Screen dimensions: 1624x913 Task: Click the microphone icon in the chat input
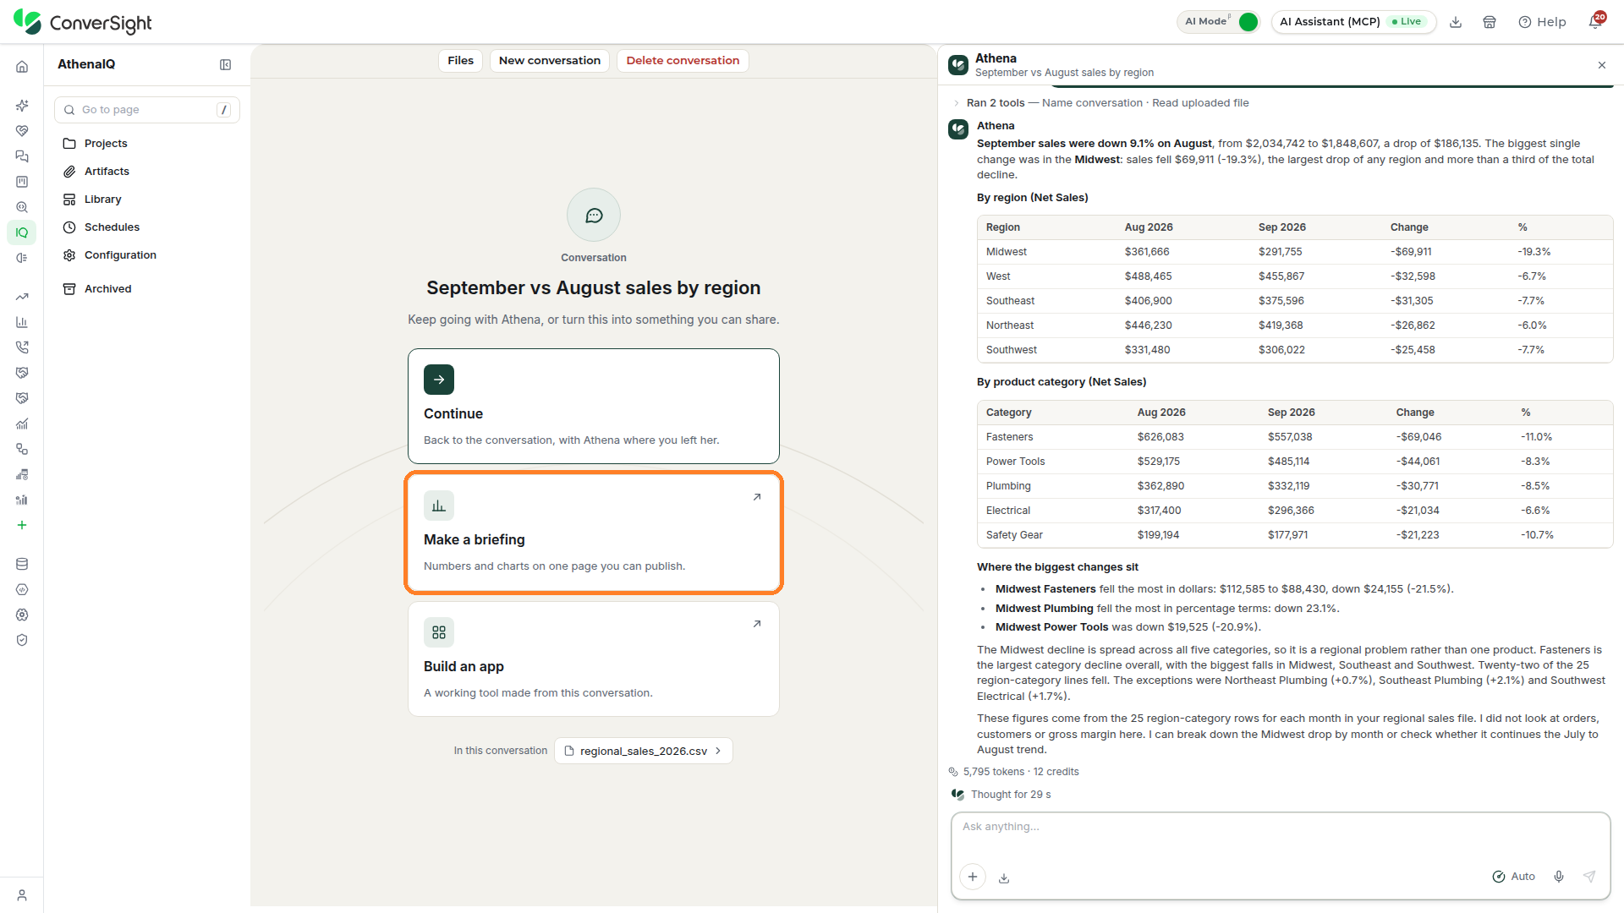[1559, 877]
